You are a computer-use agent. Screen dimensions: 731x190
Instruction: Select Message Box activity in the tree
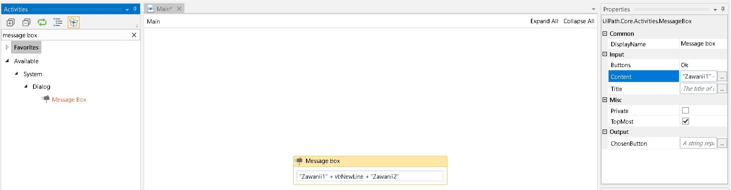click(x=69, y=100)
